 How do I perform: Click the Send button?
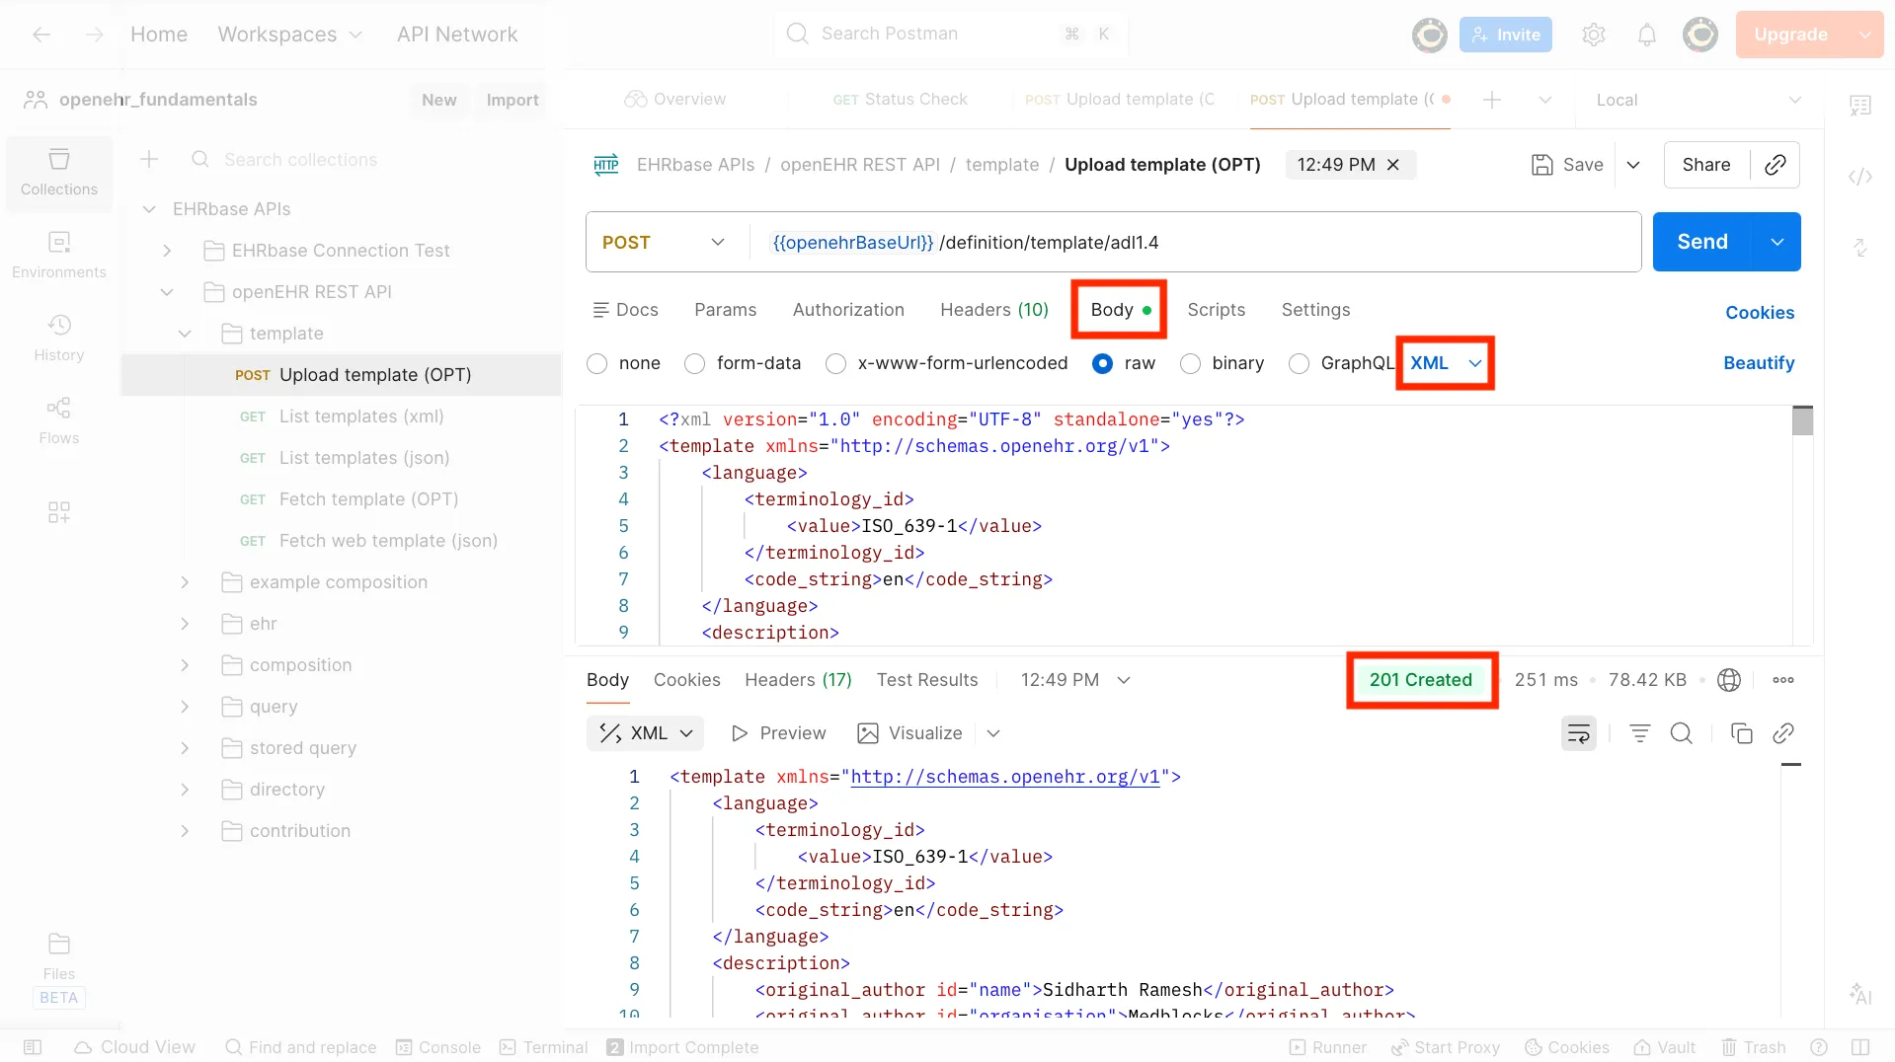1700,241
